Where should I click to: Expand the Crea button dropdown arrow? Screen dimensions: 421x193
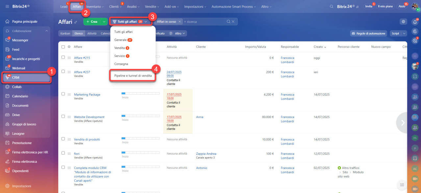(104, 22)
